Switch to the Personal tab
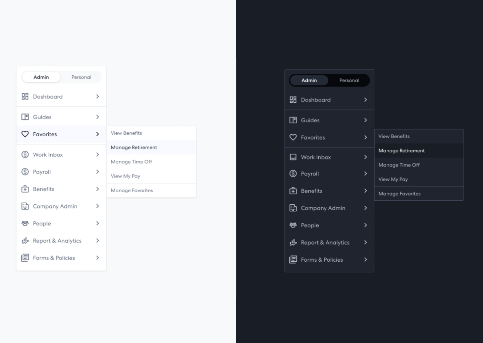The height and width of the screenshot is (343, 483). pos(81,77)
